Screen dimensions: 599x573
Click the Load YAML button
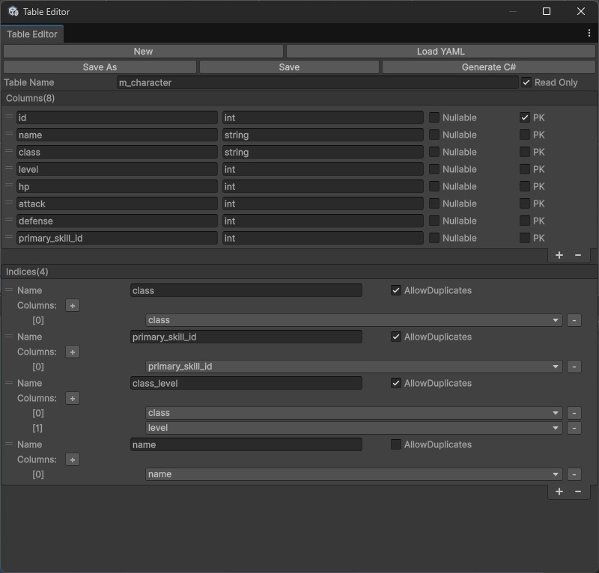(440, 52)
